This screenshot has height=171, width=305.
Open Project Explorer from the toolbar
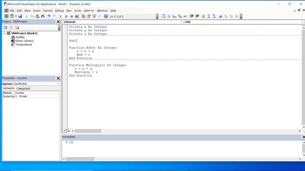tap(83, 16)
